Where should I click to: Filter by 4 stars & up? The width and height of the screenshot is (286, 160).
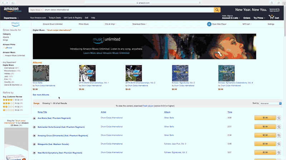pos(13,100)
